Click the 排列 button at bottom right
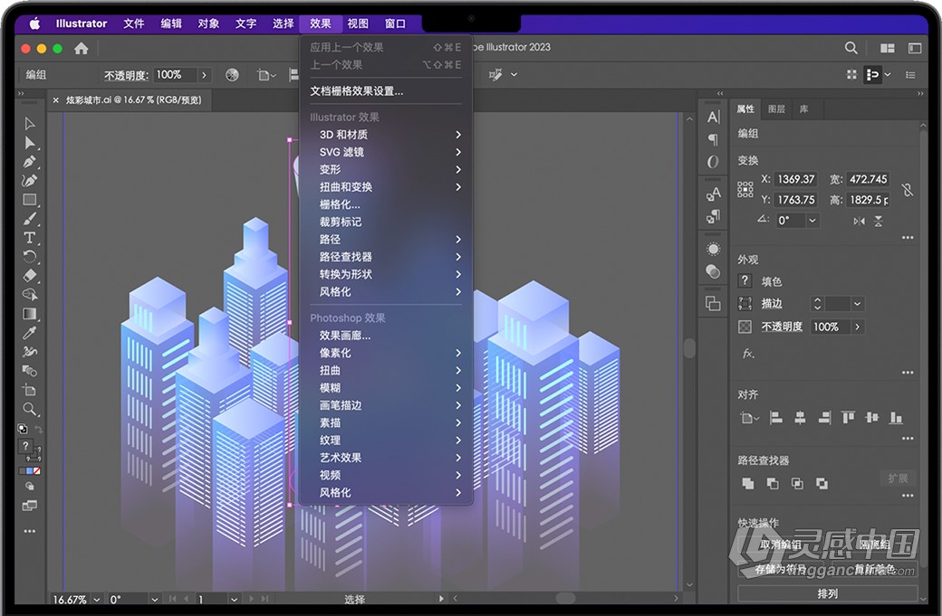 tap(827, 593)
